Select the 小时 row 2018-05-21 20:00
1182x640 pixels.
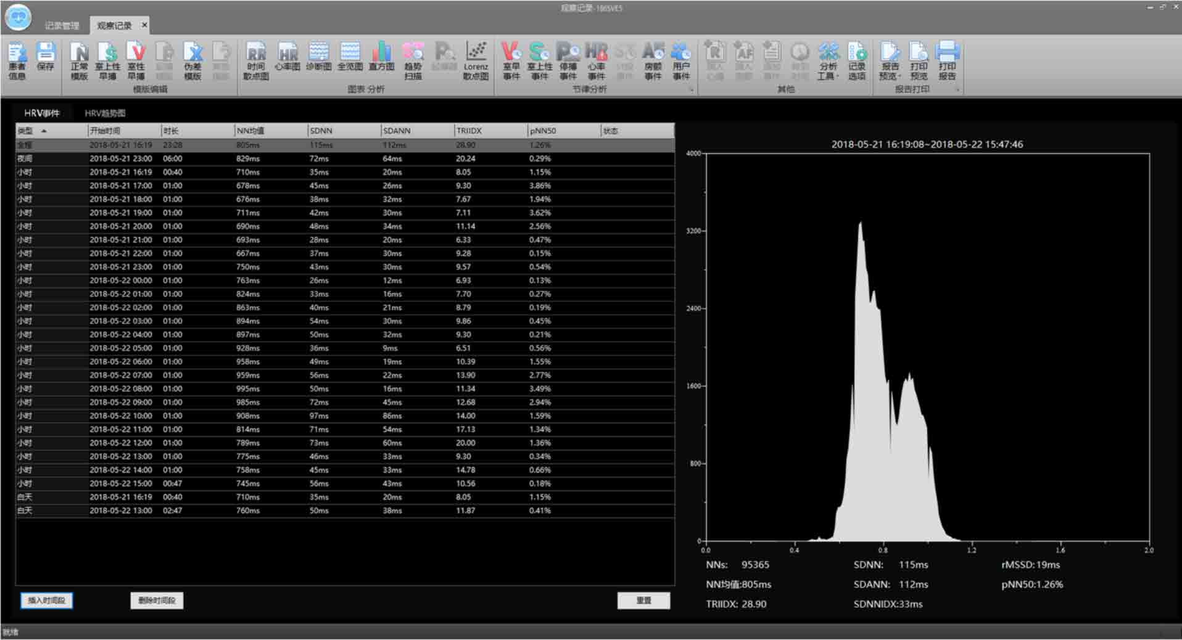(x=345, y=226)
